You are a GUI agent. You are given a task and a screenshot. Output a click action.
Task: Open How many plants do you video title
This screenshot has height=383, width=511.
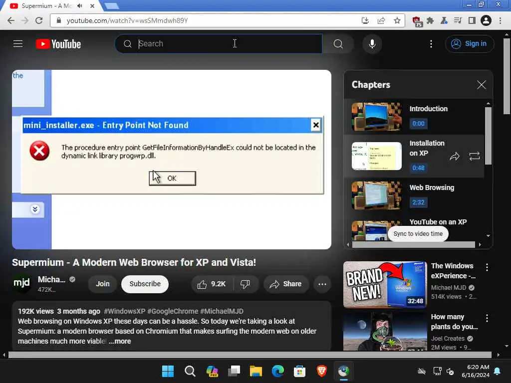454,322
